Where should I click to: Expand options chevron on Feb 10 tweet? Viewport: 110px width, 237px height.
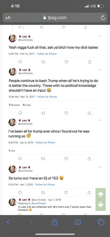100,36
